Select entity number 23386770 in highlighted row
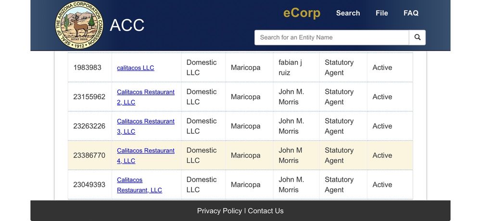 pyautogui.click(x=89, y=155)
